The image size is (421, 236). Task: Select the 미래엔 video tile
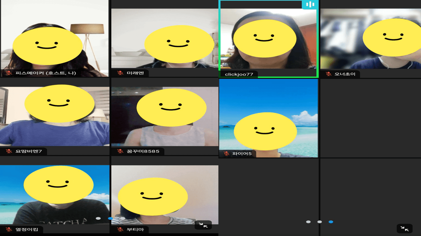165,38
